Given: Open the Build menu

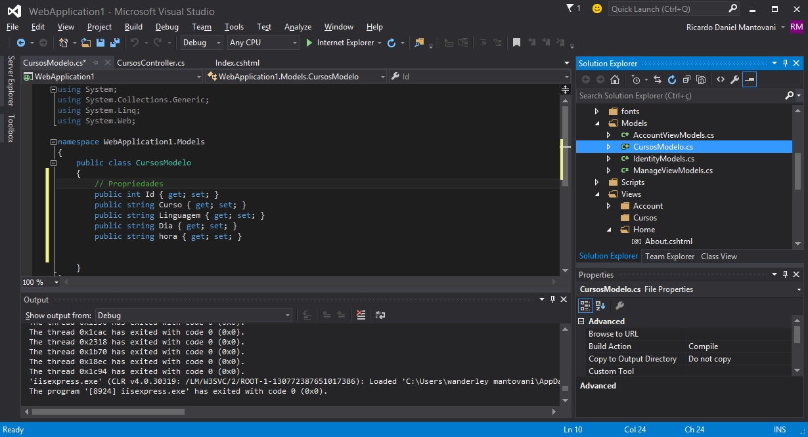Looking at the screenshot, I should click(133, 27).
